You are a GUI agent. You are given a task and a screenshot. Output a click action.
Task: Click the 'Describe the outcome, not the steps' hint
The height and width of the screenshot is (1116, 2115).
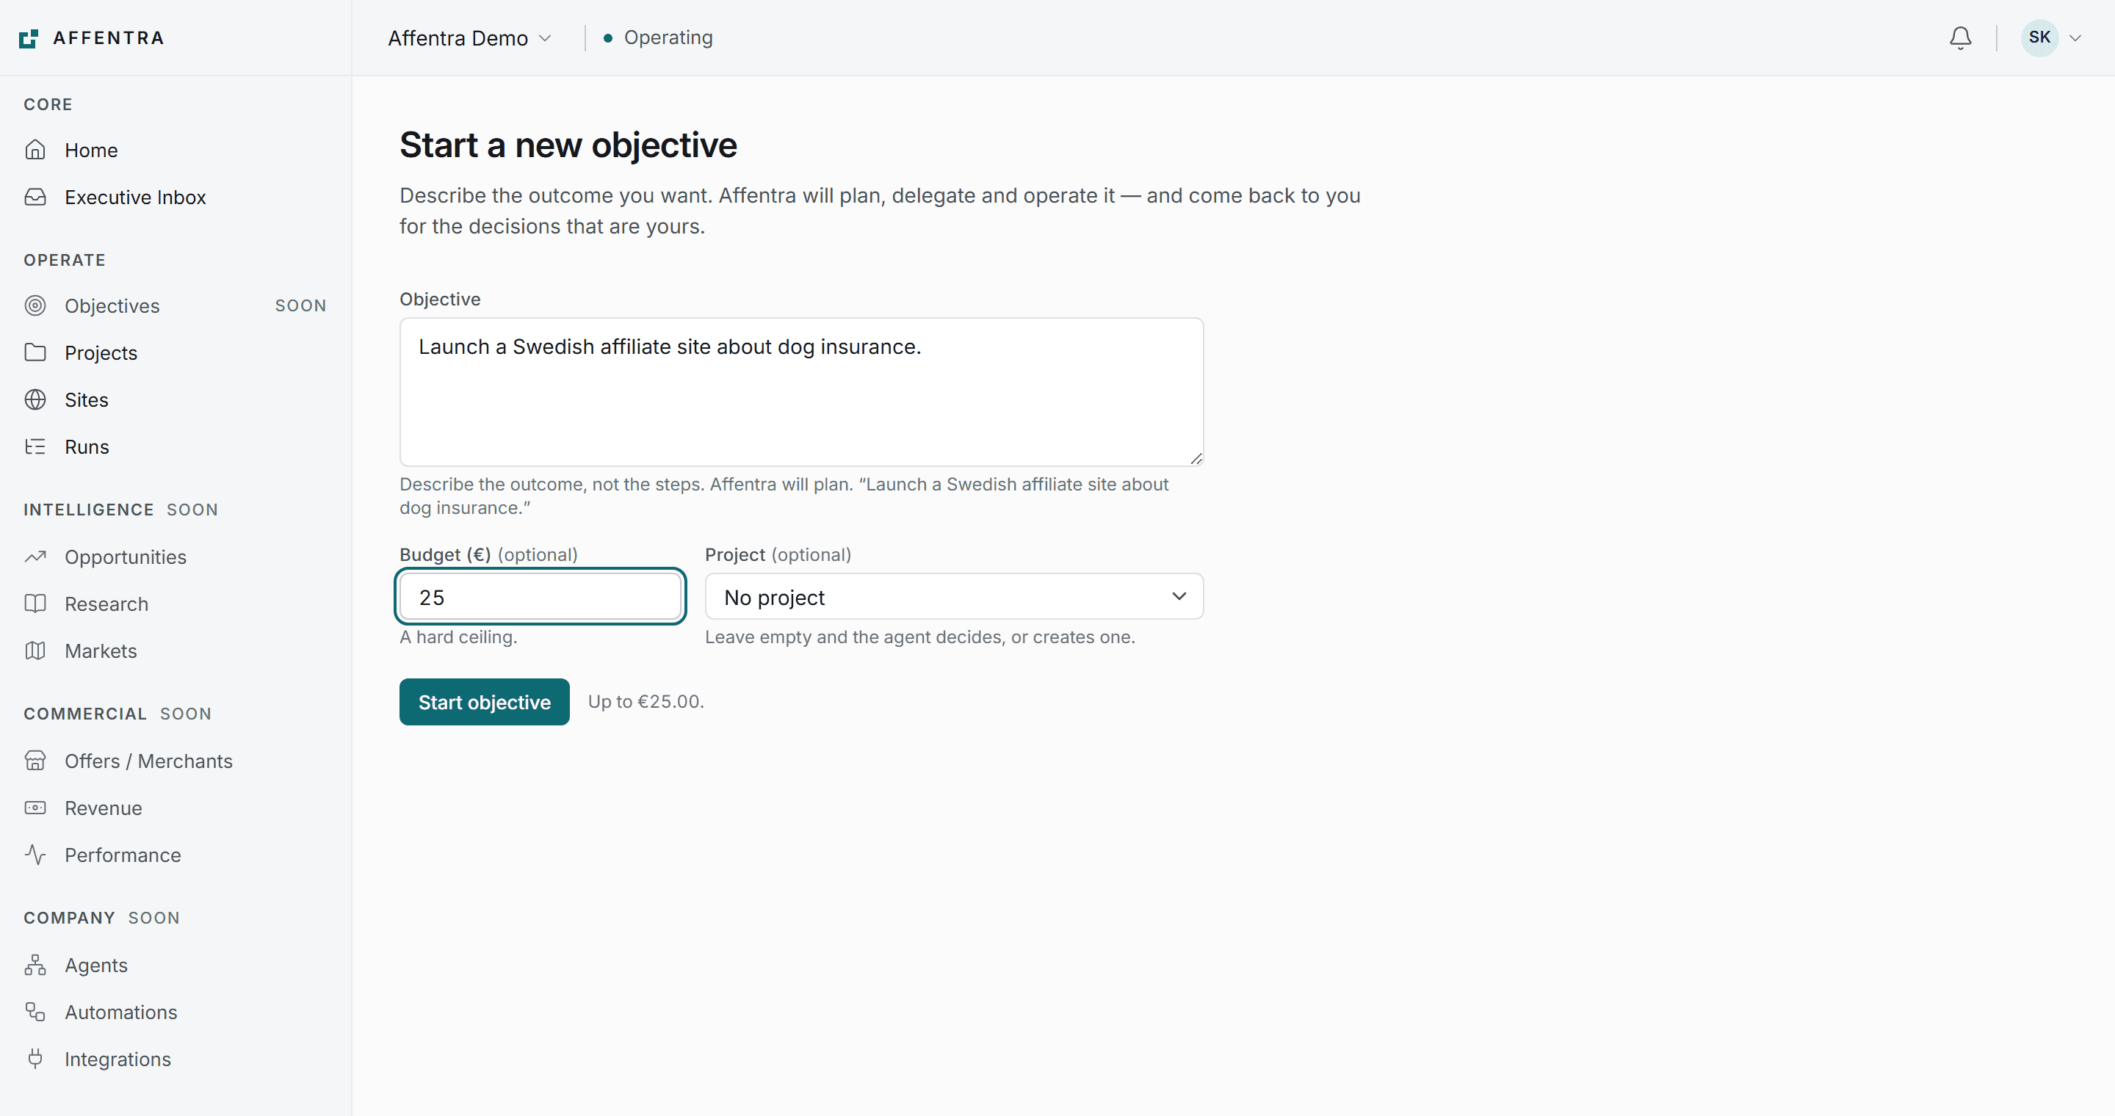[784, 496]
